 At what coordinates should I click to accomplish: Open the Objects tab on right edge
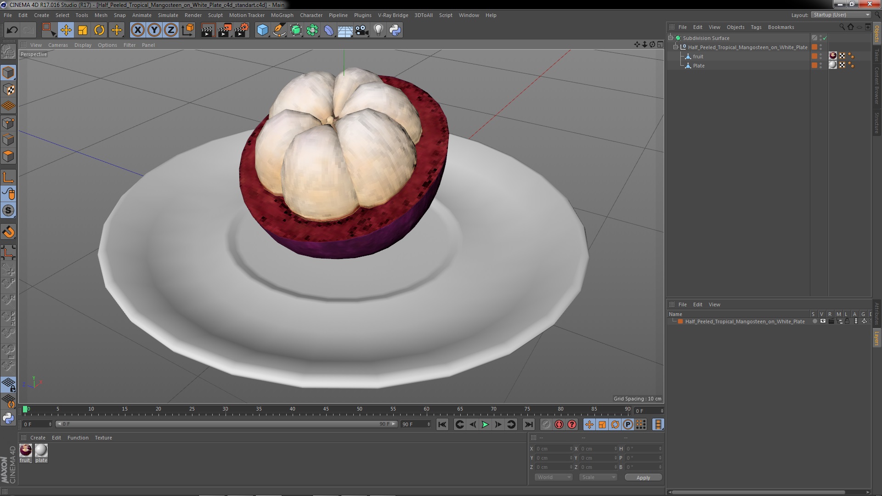coord(876,34)
